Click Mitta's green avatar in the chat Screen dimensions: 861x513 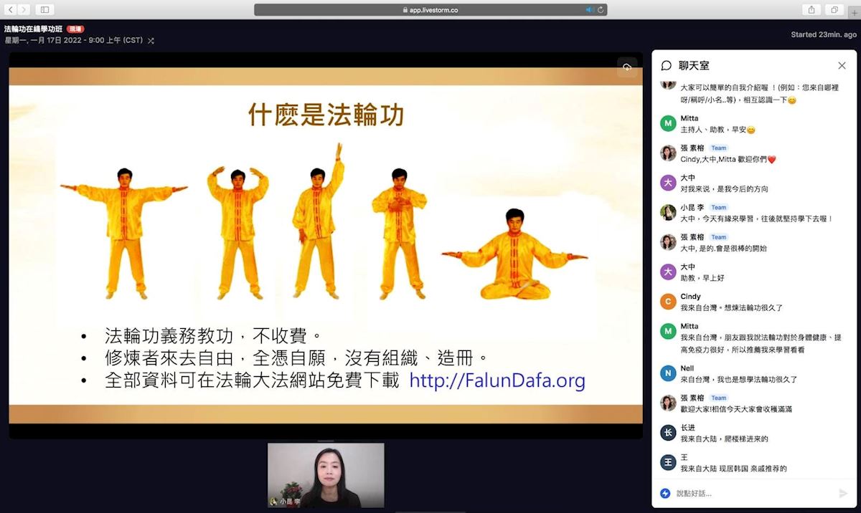[x=668, y=123]
